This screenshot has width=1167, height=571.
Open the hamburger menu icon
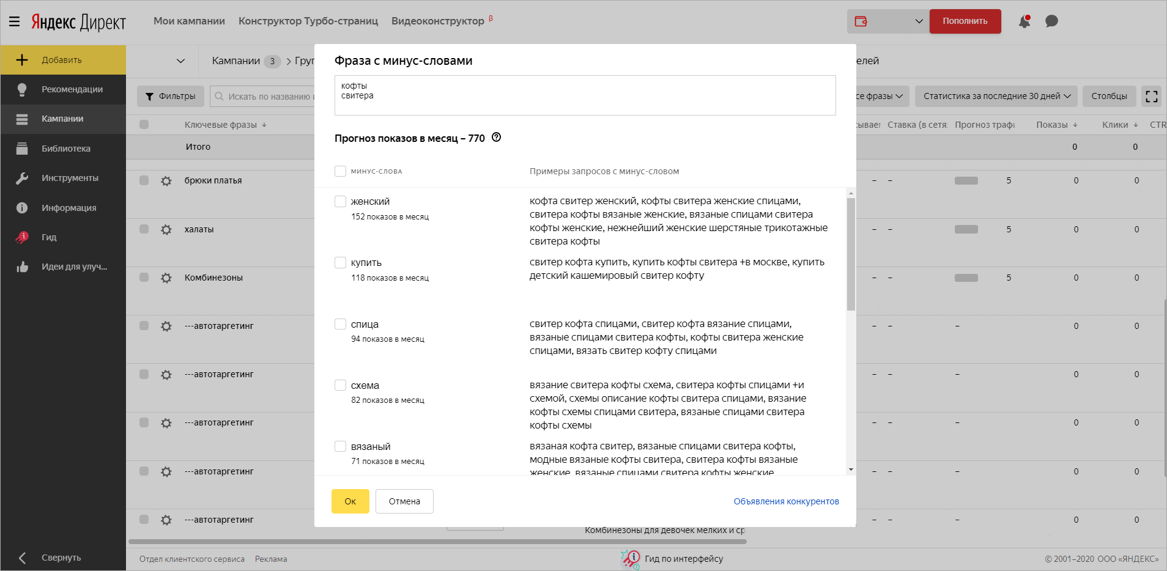click(15, 21)
